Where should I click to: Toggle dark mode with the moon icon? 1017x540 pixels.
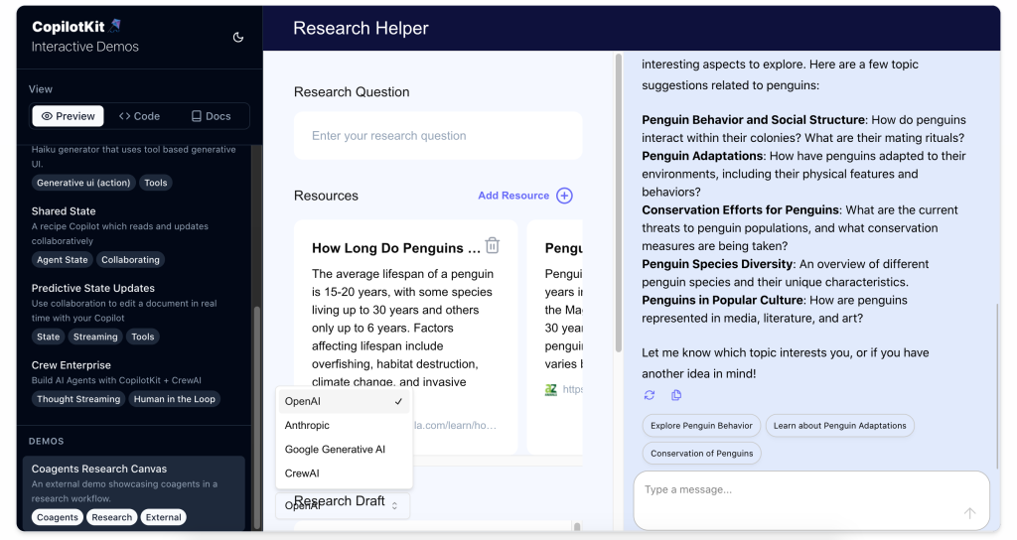click(238, 38)
